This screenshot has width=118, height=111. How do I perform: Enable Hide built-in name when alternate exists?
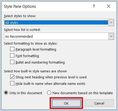pyautogui.click(x=12, y=83)
